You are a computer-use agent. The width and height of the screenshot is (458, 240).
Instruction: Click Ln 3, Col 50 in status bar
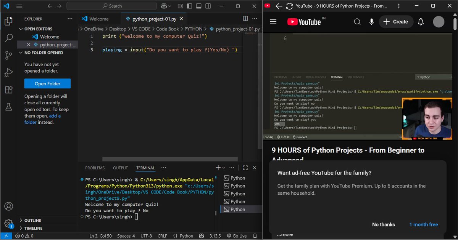point(100,236)
